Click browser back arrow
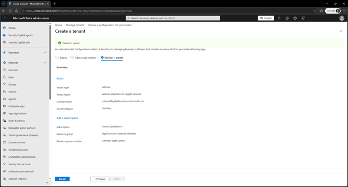This screenshot has height=187, width=348. pyautogui.click(x=4, y=11)
